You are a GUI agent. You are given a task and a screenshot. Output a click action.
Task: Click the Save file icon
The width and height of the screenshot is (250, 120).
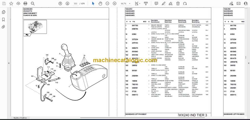pos(4,4)
